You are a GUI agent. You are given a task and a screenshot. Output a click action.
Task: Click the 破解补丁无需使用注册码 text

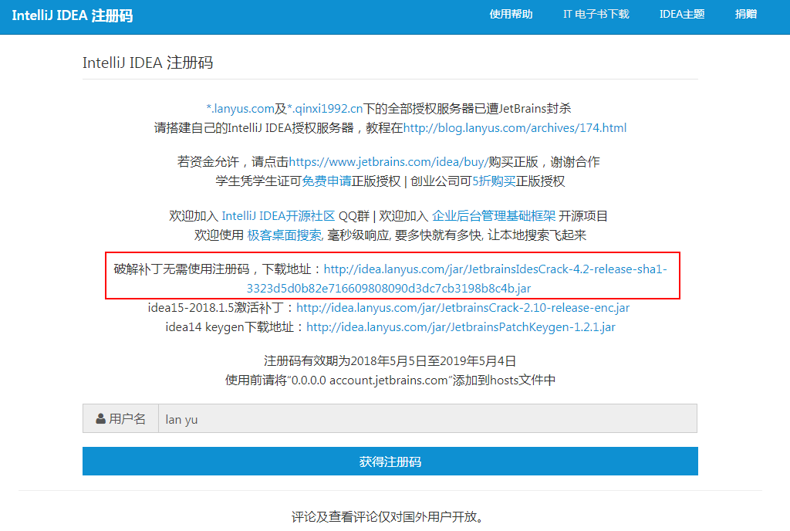[x=181, y=269]
